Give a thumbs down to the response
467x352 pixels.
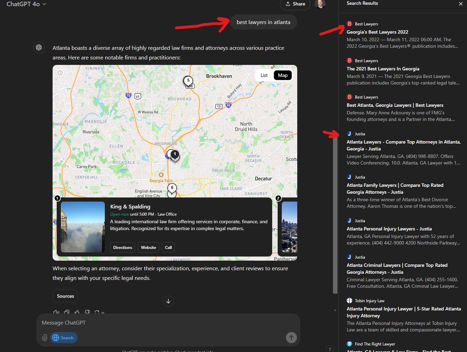tap(87, 312)
